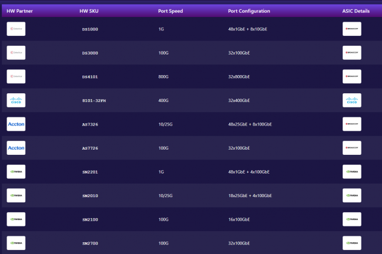Click the NVIDIA ASIC logo in the SN2100 row
Screen dimensions: 382x254
point(351,219)
